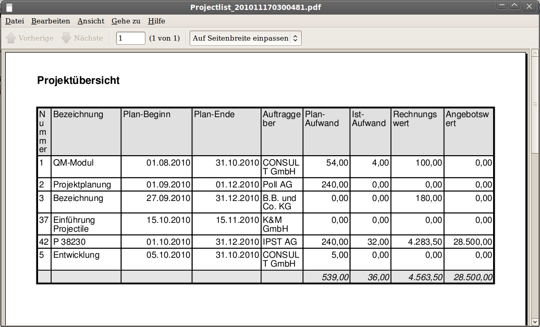This screenshot has height=327, width=540.
Task: Click the scroll-down arrow of vertical scrollbar
Action: click(x=535, y=321)
